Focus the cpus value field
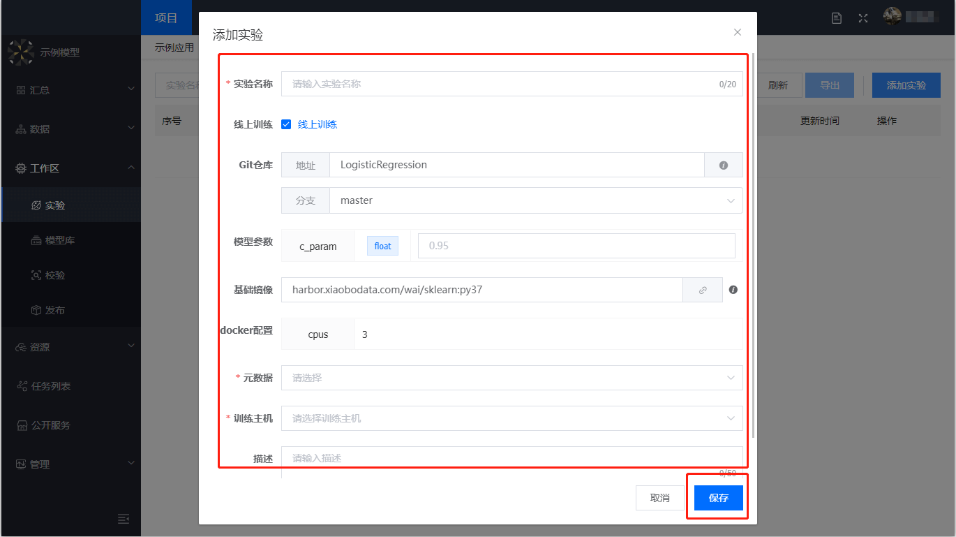The image size is (956, 537). [549, 334]
